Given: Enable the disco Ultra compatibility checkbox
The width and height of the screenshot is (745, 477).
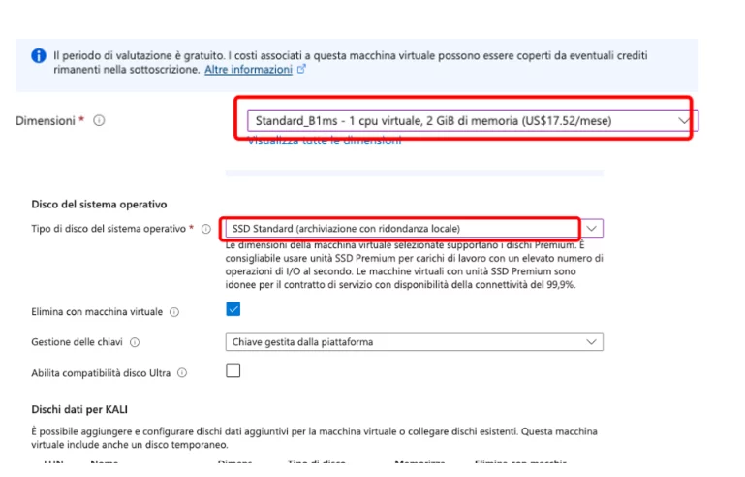Looking at the screenshot, I should coord(233,370).
